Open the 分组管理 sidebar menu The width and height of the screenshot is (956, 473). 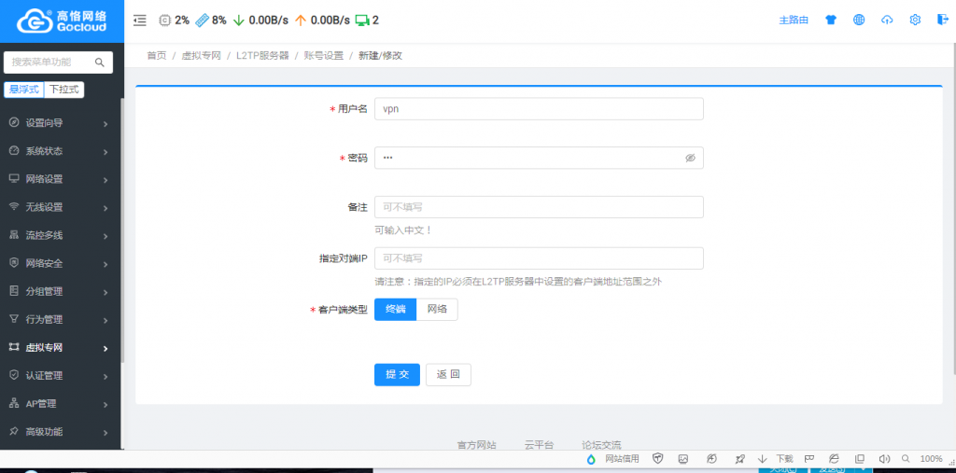click(x=60, y=291)
